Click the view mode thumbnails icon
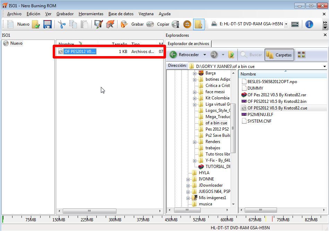The width and height of the screenshot is (329, 231). 301,55
